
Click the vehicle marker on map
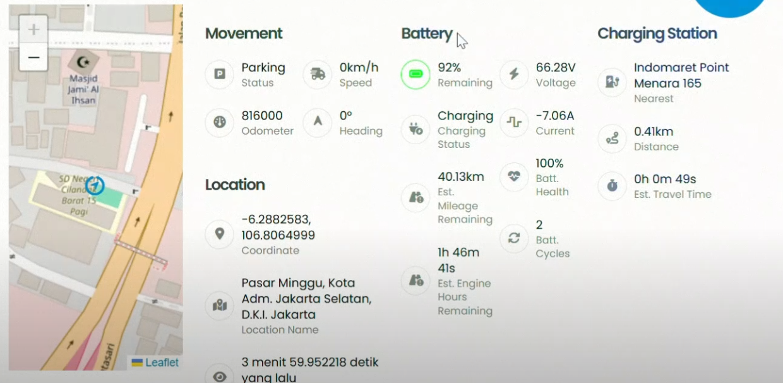(95, 186)
